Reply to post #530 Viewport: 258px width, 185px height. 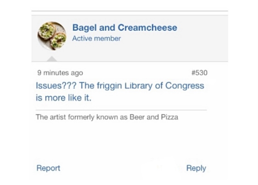196,168
